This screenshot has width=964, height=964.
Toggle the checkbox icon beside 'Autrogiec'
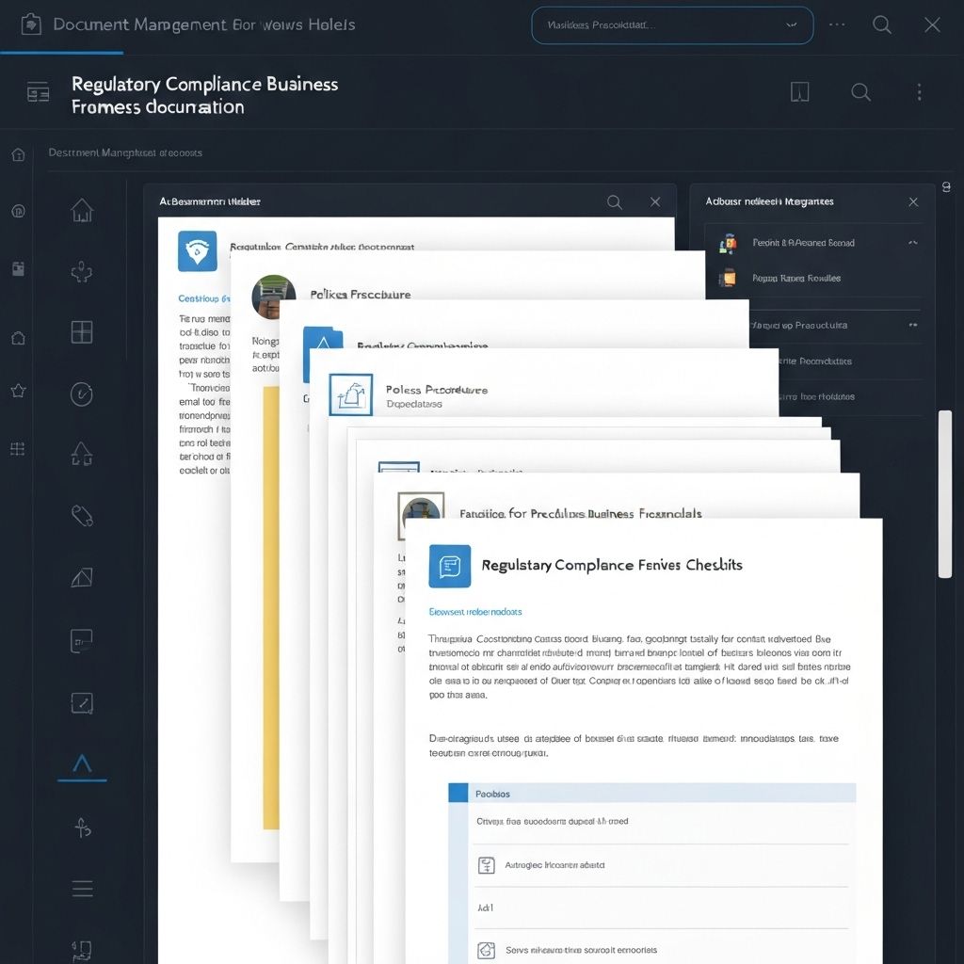pyautogui.click(x=487, y=864)
